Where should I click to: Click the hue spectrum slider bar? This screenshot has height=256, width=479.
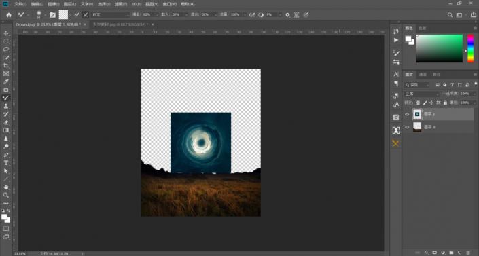470,49
